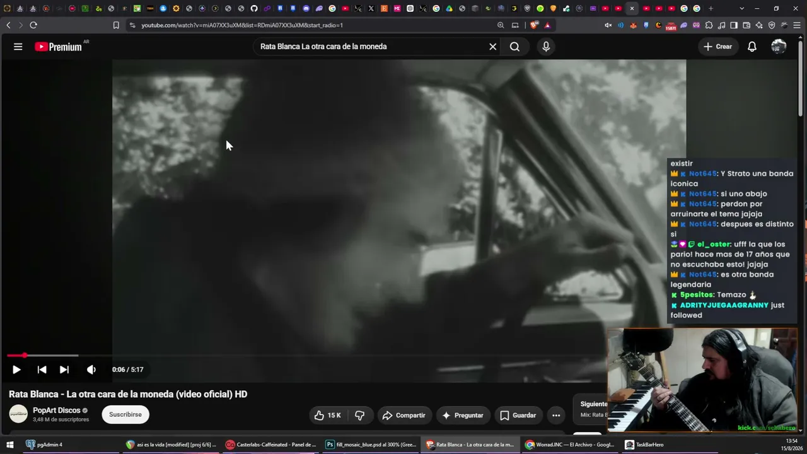Viewport: 807px width, 454px height.
Task: Open the PopArt Discos channel link
Action: [x=57, y=410]
